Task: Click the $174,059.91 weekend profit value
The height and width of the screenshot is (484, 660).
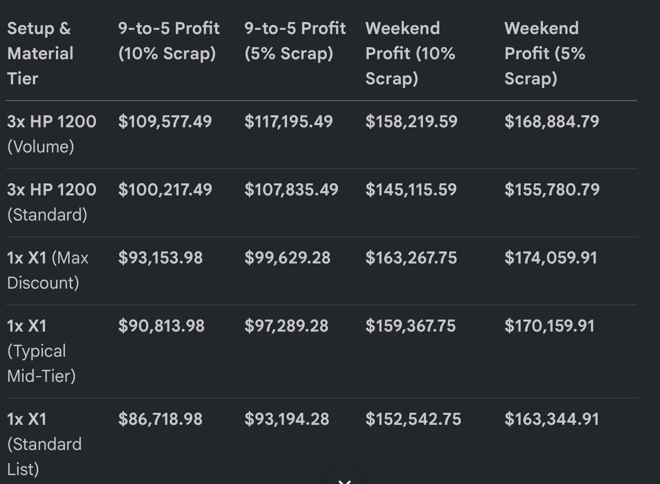Action: [551, 258]
